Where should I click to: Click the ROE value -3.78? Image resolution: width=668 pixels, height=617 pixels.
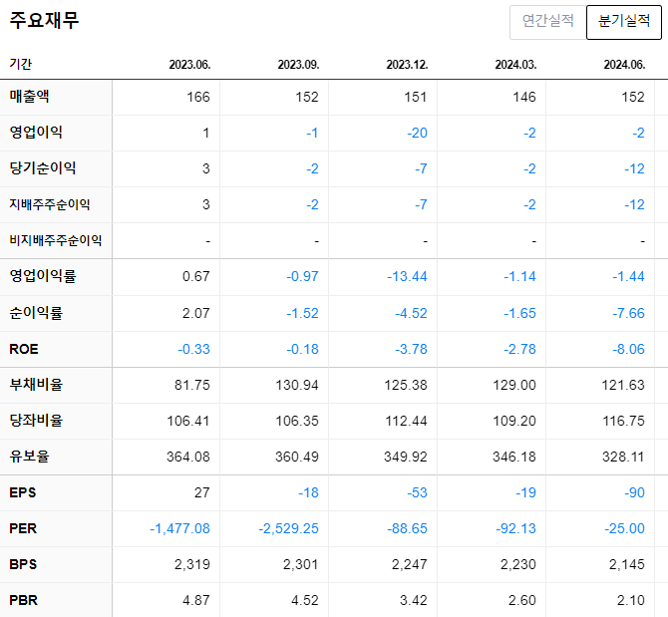click(x=411, y=349)
